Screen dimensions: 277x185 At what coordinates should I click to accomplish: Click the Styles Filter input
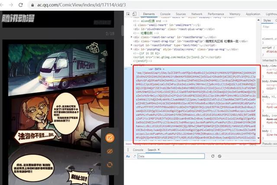tap(269, 27)
